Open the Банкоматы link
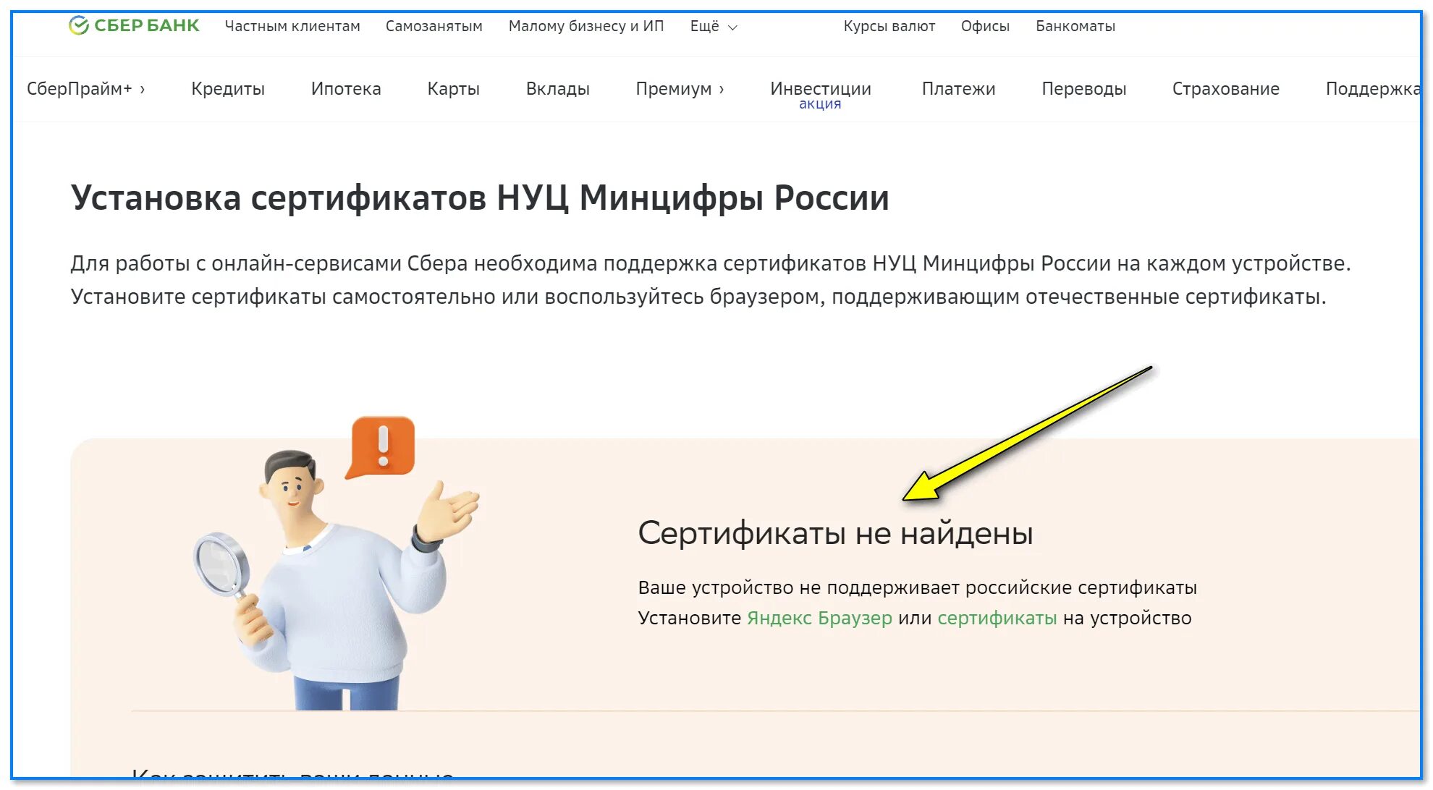This screenshot has width=1433, height=790. pos(1075,26)
